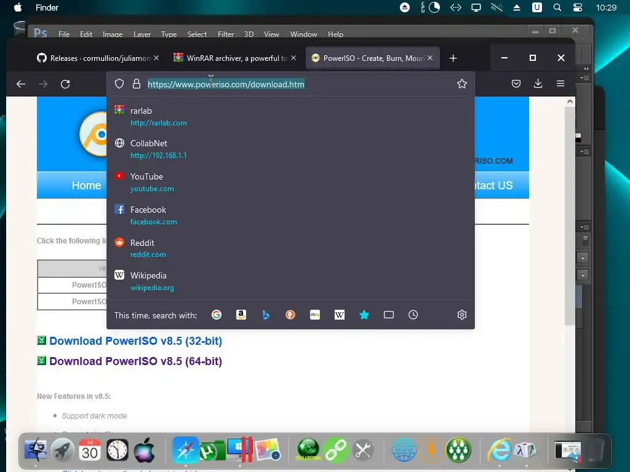The width and height of the screenshot is (630, 472).
Task: Open the Apple menu in top bar
Action: tap(18, 7)
